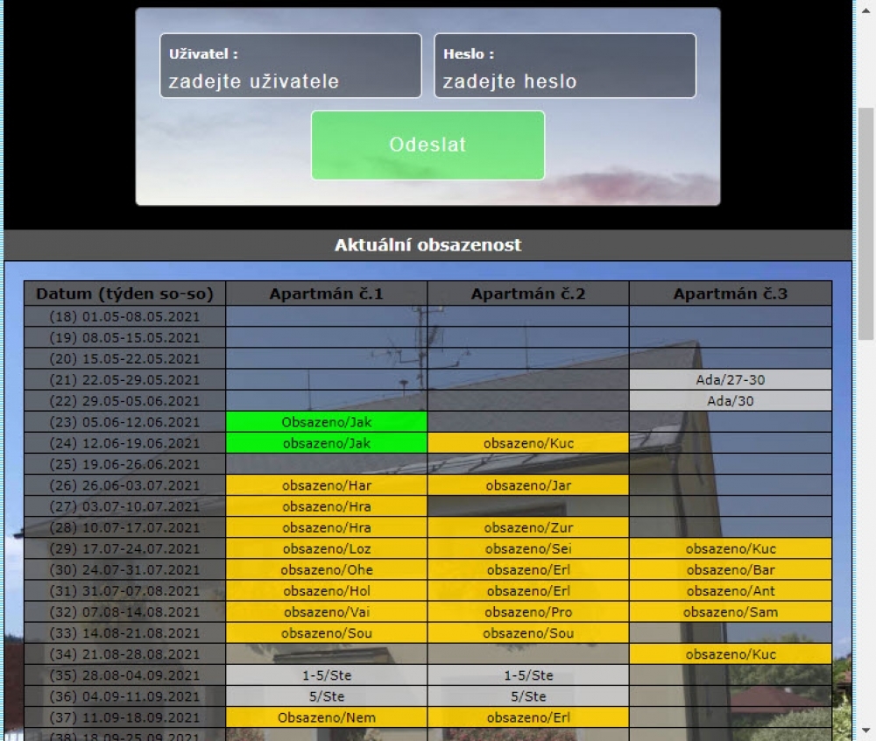Click the Heslo password input field
This screenshot has width=876, height=741.
(x=565, y=66)
